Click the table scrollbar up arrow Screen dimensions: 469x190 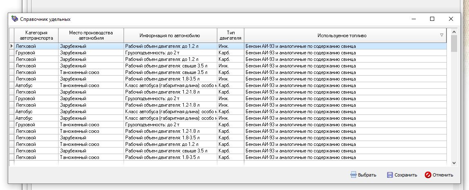click(x=454, y=31)
